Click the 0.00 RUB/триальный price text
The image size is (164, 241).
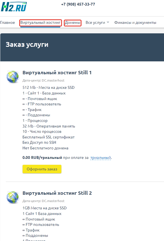(42, 158)
